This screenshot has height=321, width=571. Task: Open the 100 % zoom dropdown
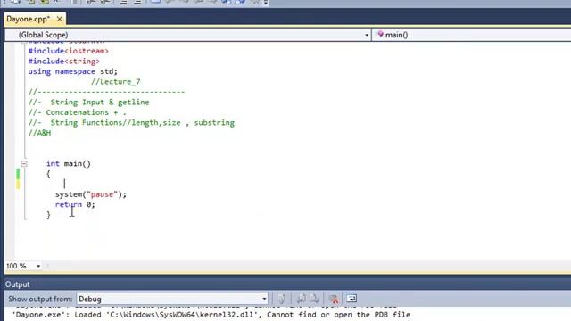click(x=38, y=266)
